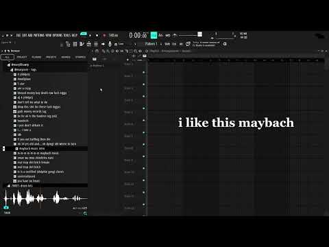Add a new pattern with the plus button
This screenshot has height=247, width=329.
161,44
